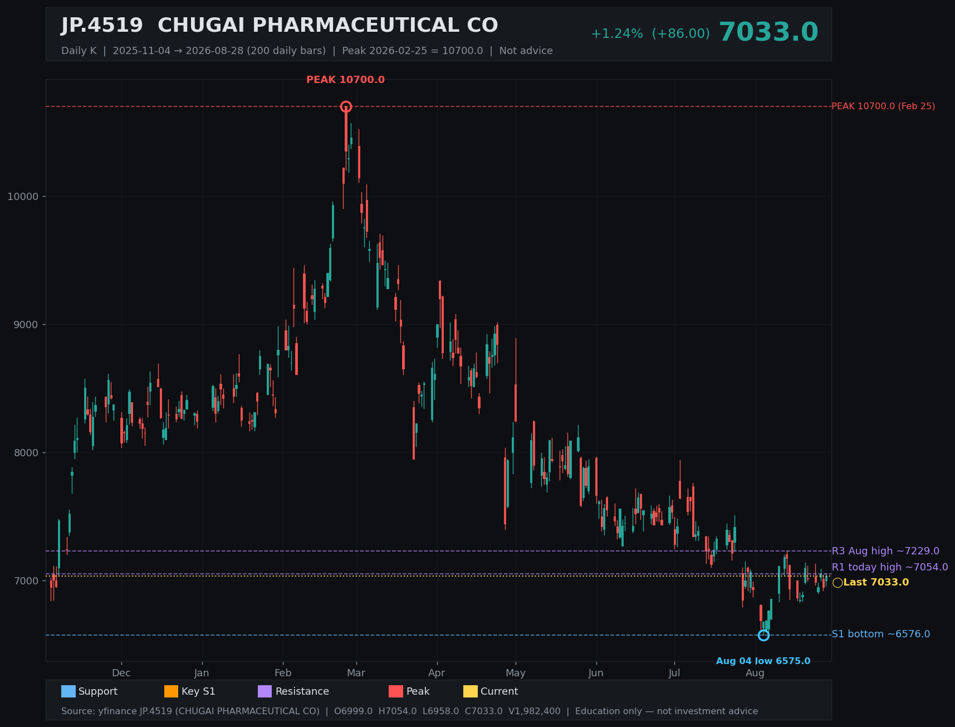Viewport: 955px width, 727px height.
Task: Click the 'O6999.0' open value in the footer
Action: pyautogui.click(x=354, y=711)
